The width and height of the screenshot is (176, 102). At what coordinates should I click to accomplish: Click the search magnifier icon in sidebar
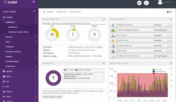(x=34, y=11)
